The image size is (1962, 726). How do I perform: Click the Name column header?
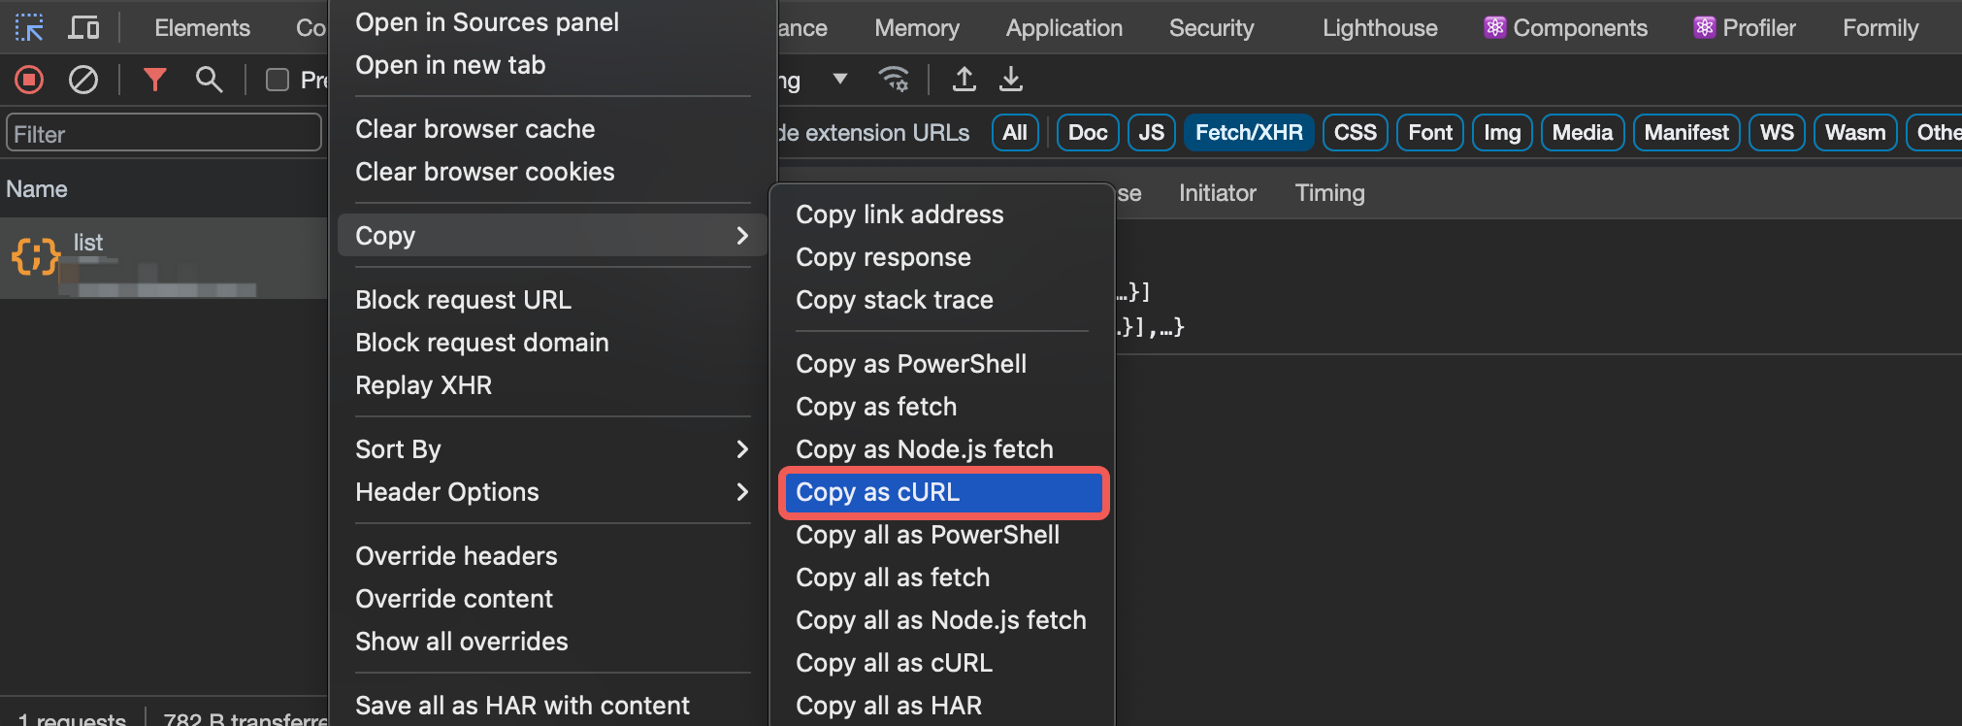pos(37,189)
